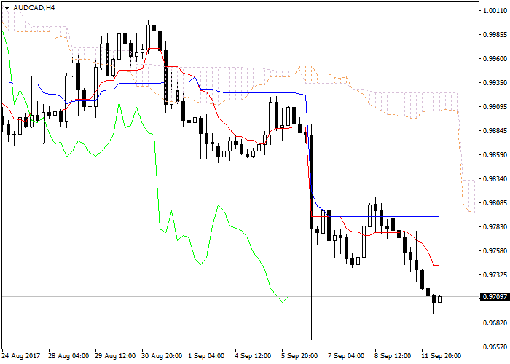Select the 4 Sep 12:00 time label
This screenshot has height=364, width=510.
click(x=253, y=356)
